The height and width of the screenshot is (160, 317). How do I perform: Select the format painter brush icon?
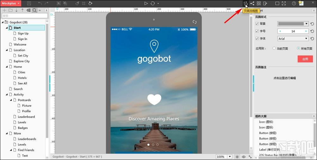coord(77,3)
